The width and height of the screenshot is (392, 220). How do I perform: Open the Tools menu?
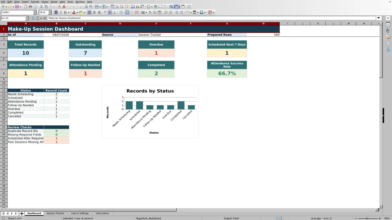pos(70,2)
